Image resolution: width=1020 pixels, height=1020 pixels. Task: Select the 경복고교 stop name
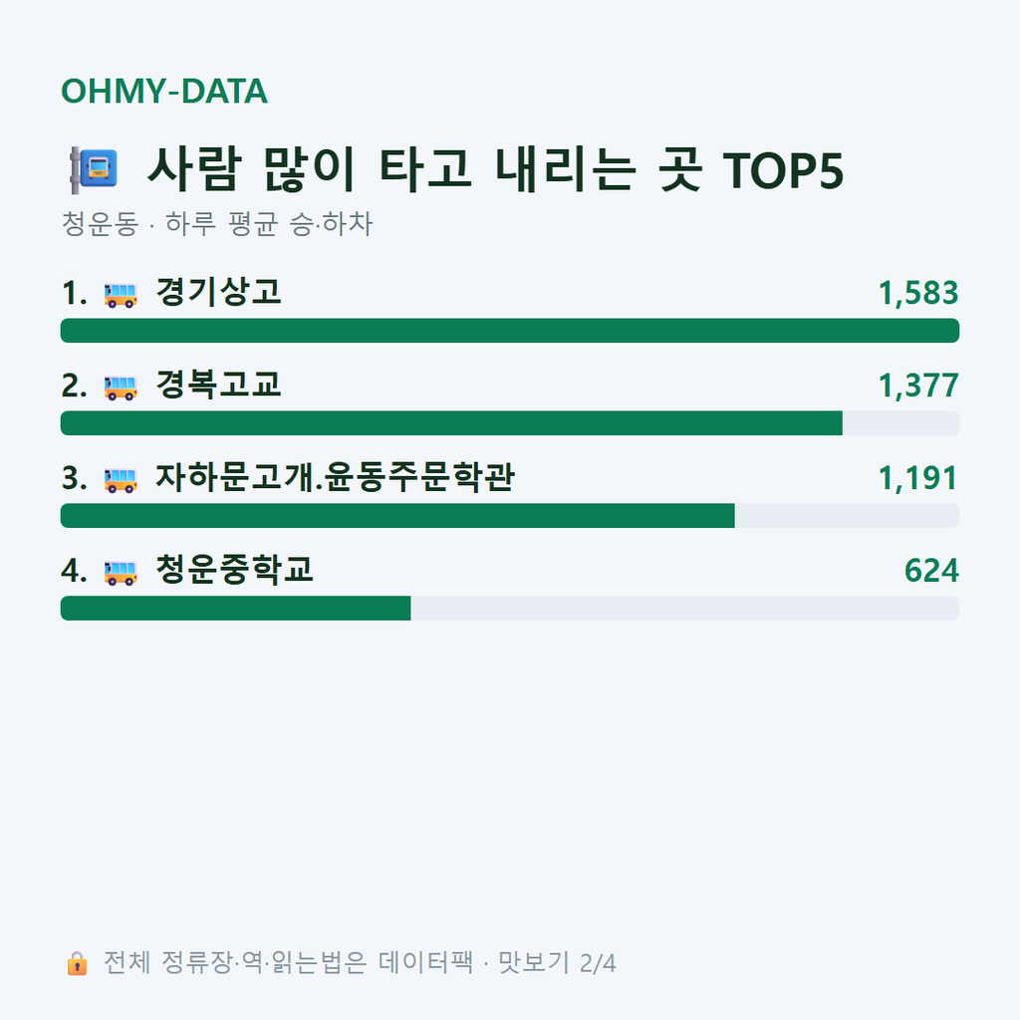[218, 384]
